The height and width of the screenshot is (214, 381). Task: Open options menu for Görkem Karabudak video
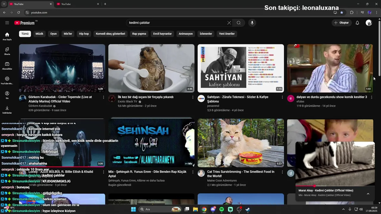[104, 97]
